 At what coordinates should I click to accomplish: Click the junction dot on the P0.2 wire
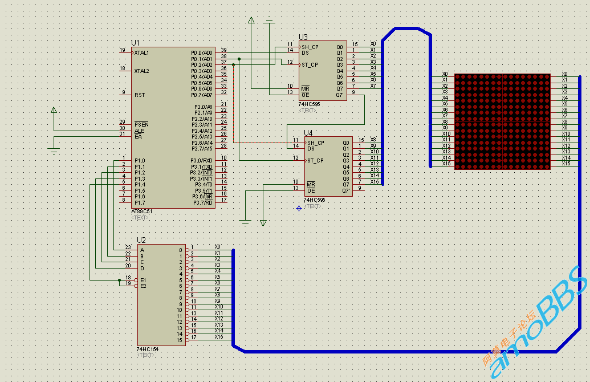point(233,65)
